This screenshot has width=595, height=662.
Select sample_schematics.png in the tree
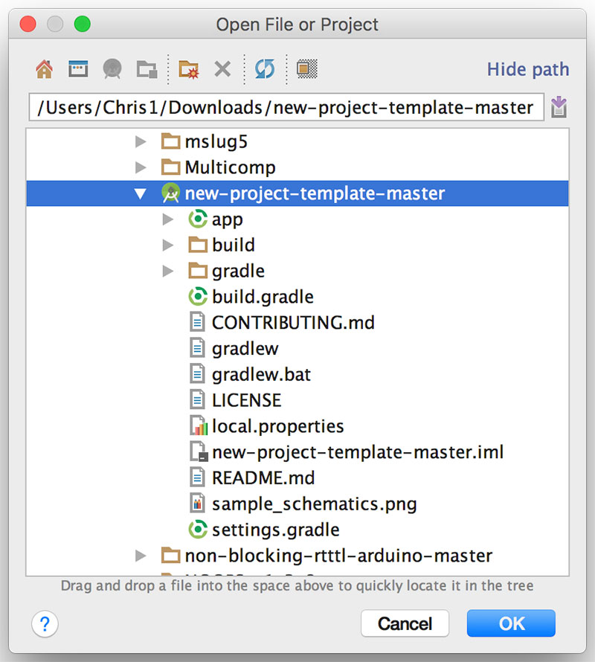(313, 504)
